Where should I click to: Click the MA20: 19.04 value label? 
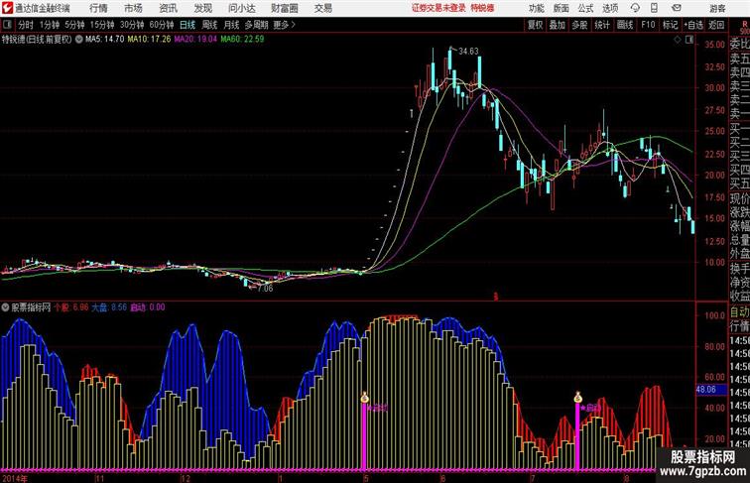click(x=195, y=40)
